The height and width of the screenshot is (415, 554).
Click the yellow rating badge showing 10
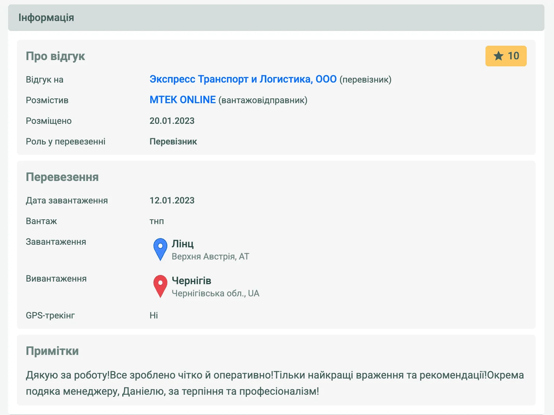click(506, 56)
